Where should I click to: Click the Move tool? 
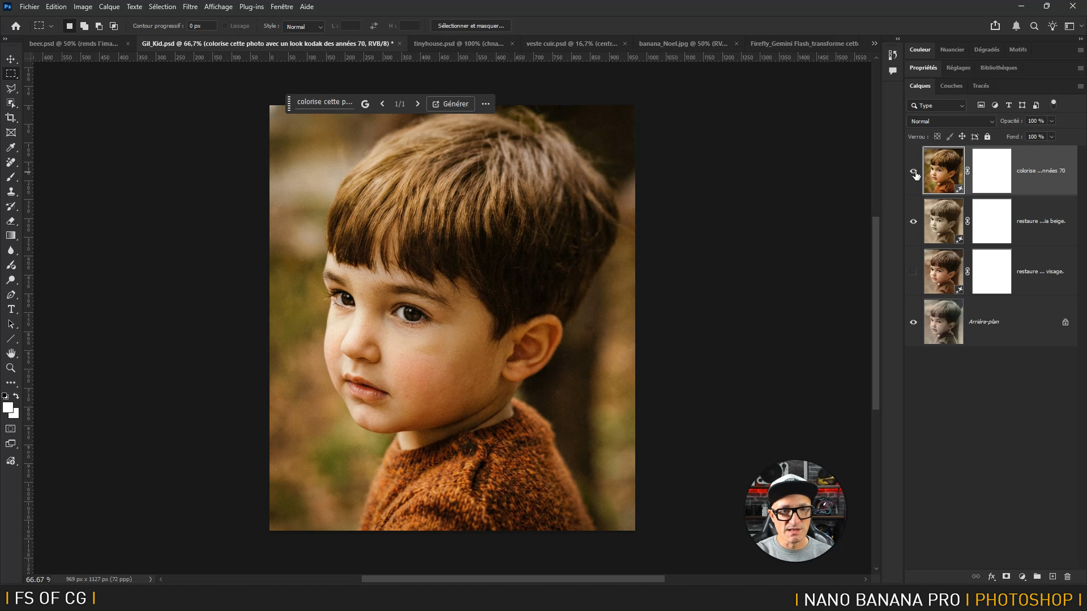point(11,59)
